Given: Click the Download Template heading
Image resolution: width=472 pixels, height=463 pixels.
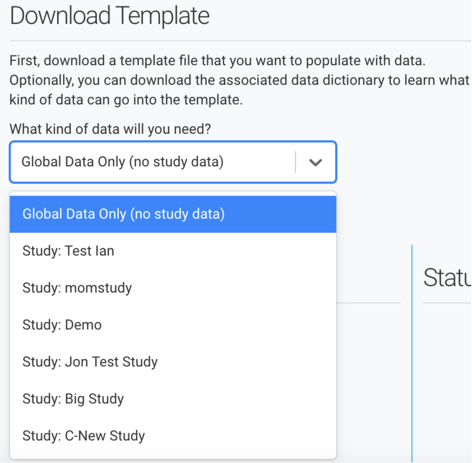Looking at the screenshot, I should pos(110,16).
